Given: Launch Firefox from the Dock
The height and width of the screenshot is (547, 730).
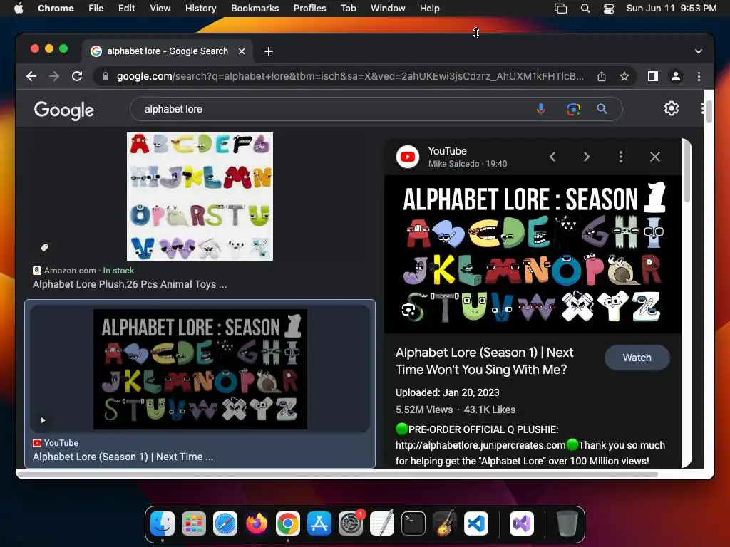Looking at the screenshot, I should point(257,523).
